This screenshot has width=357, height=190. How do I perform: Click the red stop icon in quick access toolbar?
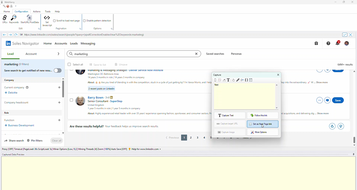coord(8,6)
